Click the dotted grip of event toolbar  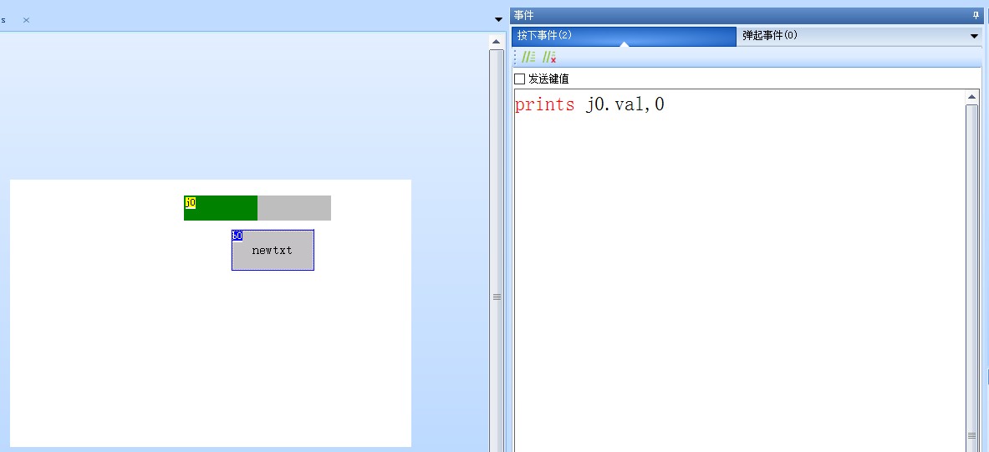pyautogui.click(x=515, y=57)
